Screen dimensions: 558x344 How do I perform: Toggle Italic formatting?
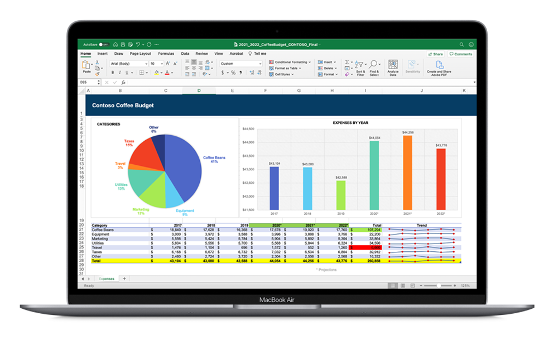tap(119, 73)
